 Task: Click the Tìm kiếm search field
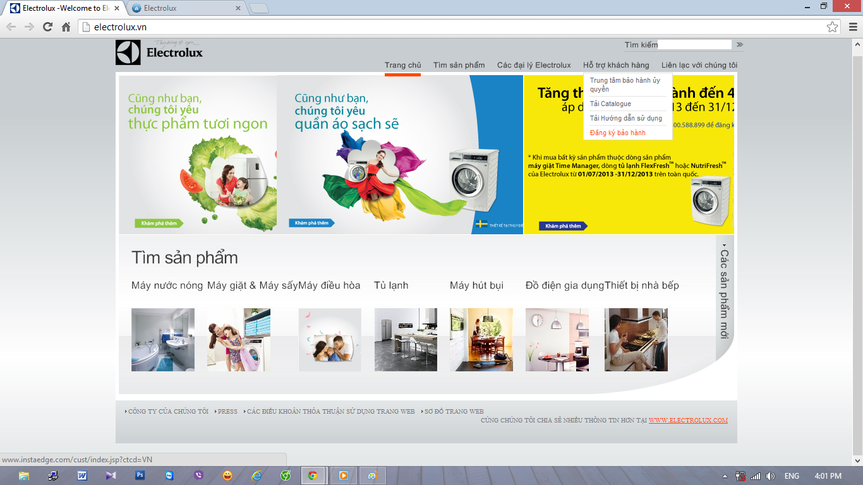(x=694, y=44)
